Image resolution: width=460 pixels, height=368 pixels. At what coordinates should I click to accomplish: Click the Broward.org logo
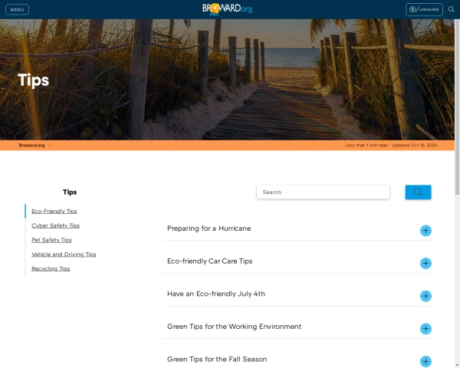pyautogui.click(x=228, y=8)
